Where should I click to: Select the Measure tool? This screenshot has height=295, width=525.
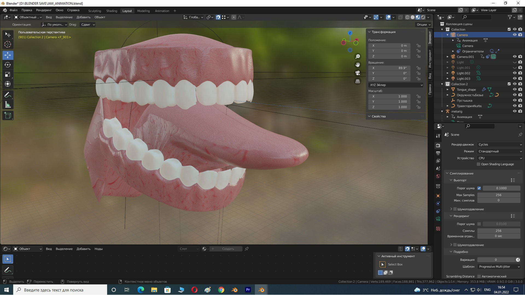(8, 104)
